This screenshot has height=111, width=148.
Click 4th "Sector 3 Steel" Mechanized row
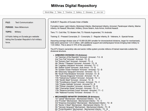coord(81,105)
